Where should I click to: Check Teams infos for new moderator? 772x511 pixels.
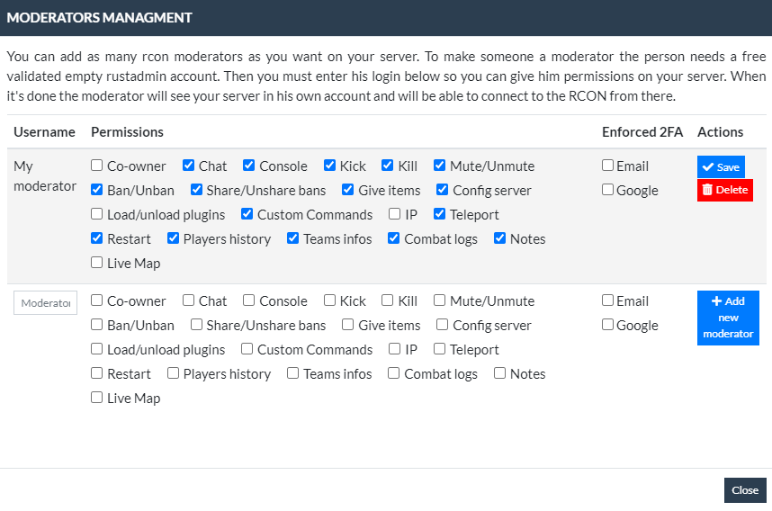pos(292,373)
